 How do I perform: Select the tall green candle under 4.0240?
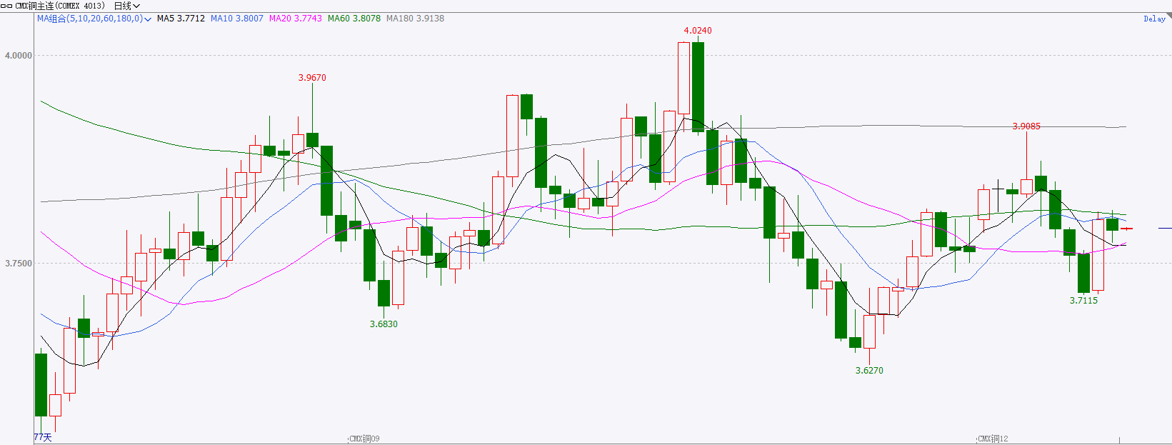(x=698, y=87)
